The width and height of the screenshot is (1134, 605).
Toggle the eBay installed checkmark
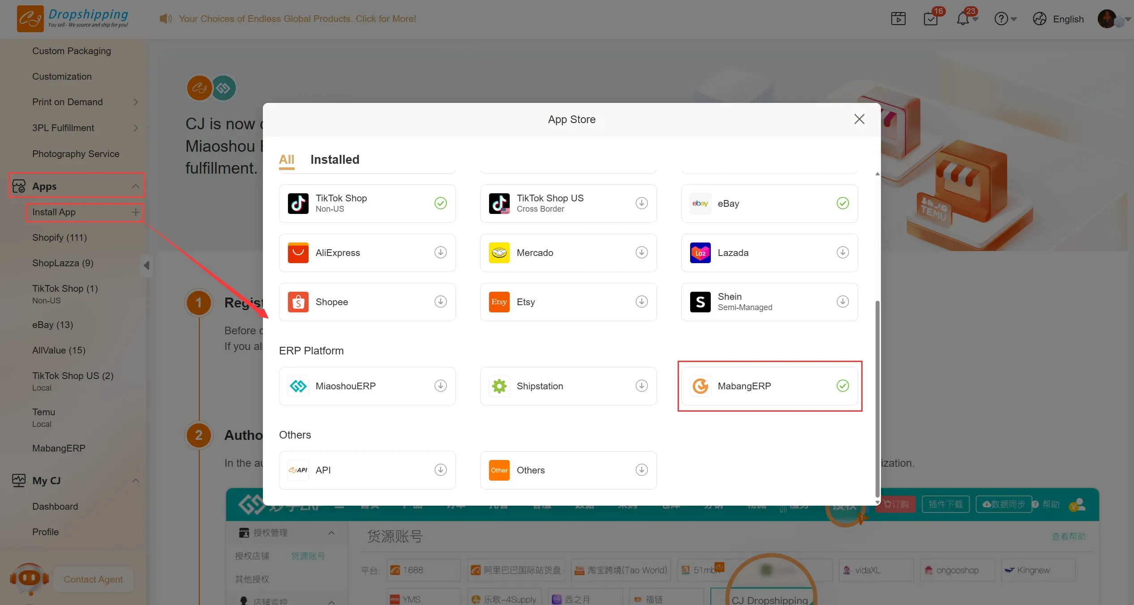pyautogui.click(x=842, y=203)
